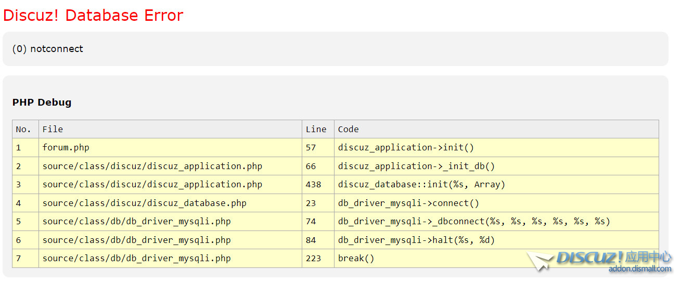Screen dimensions: 681x282
Task: Click row number 4 cell
Action: point(25,203)
